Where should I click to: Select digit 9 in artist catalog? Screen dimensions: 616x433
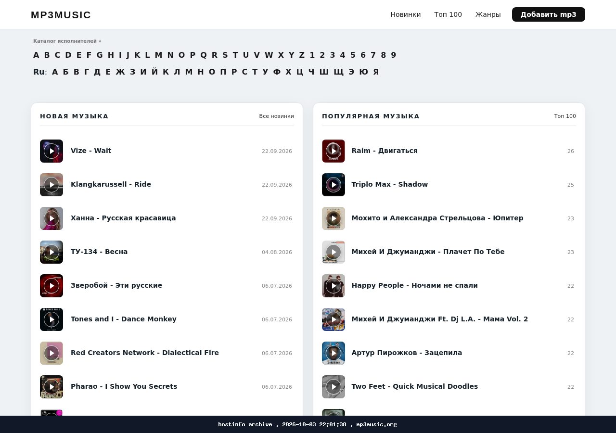pos(394,55)
